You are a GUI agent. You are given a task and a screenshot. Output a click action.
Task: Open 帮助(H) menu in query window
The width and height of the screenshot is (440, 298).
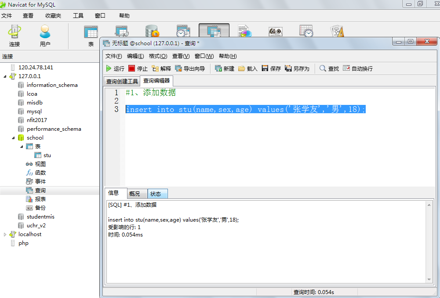[x=228, y=56]
